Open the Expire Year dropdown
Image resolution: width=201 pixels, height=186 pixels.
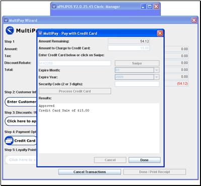[x=157, y=77]
